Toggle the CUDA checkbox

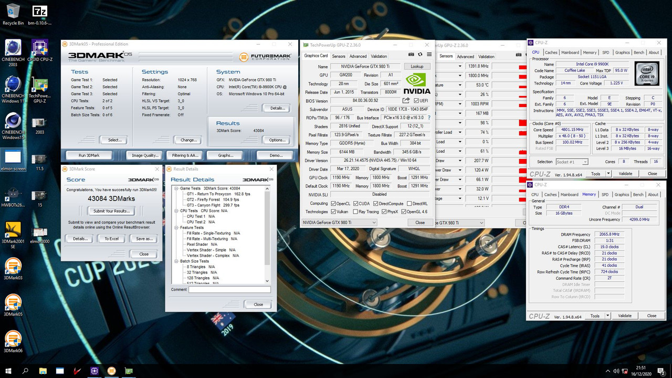[355, 203]
